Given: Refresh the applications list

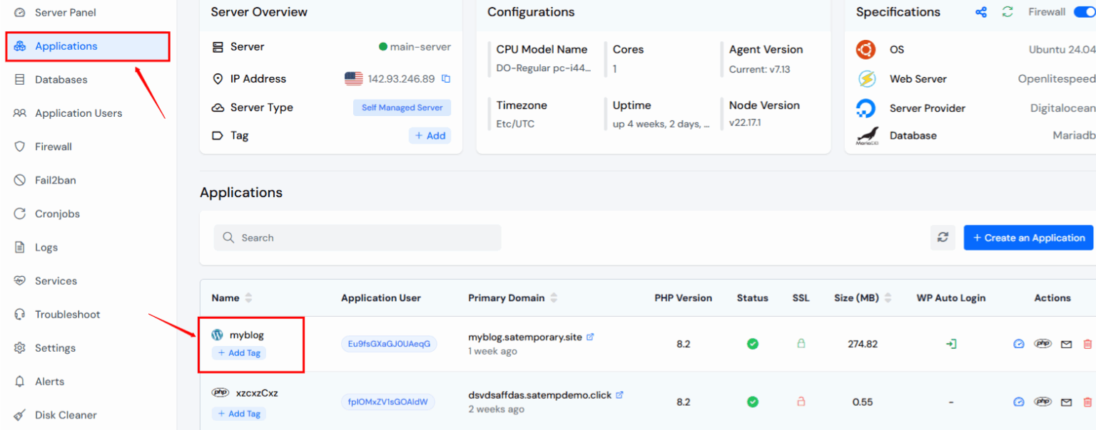Looking at the screenshot, I should tap(943, 238).
